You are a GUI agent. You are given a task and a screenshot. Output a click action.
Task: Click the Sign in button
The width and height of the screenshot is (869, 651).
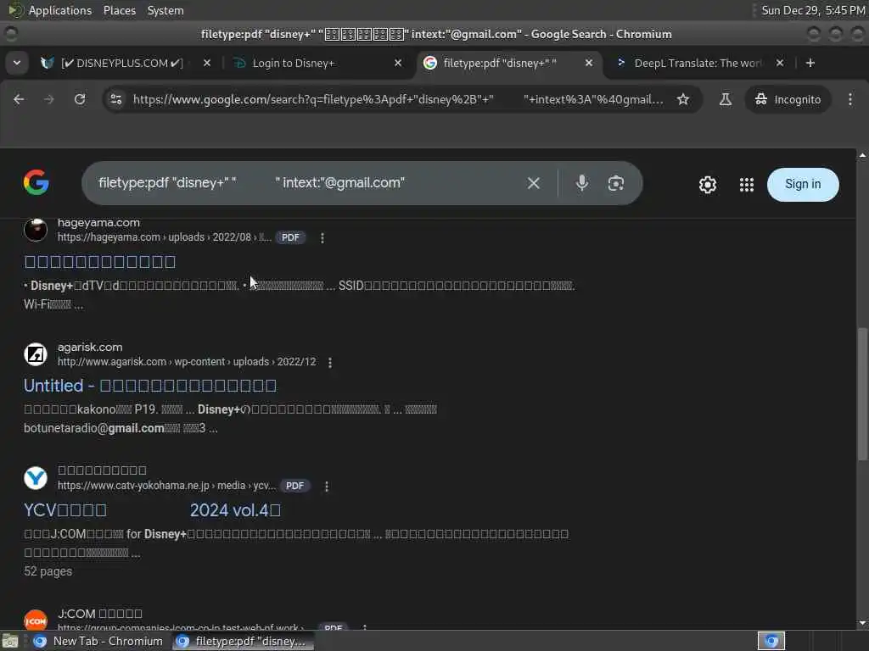[x=803, y=184]
